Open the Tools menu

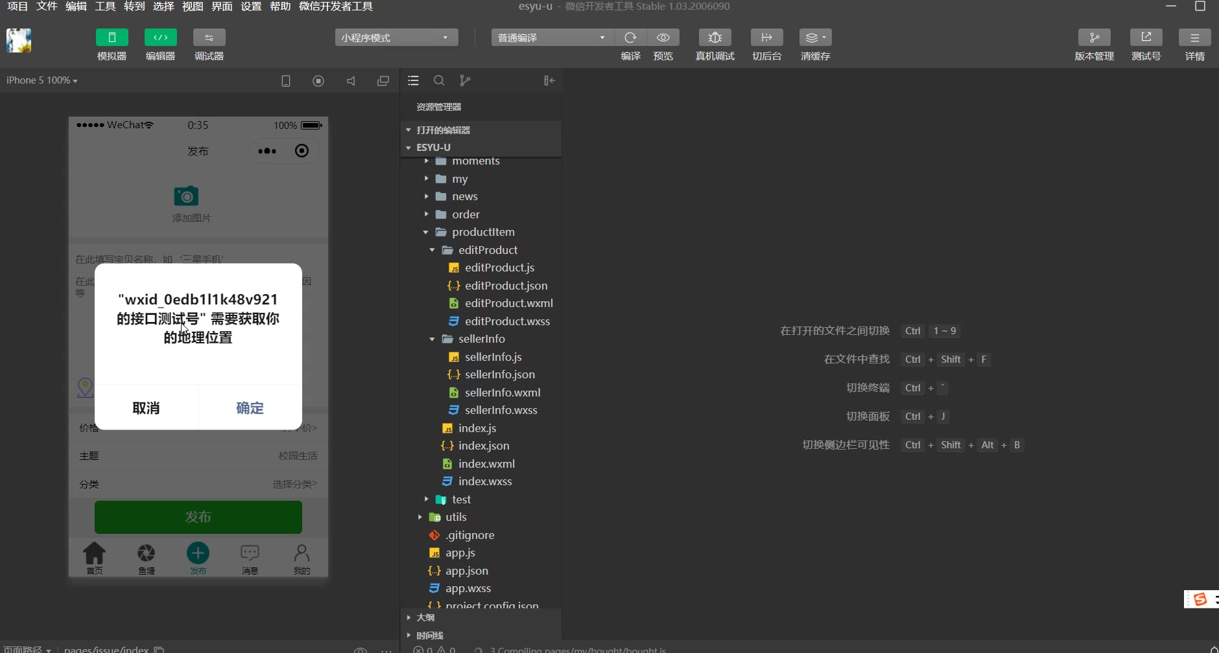point(105,6)
